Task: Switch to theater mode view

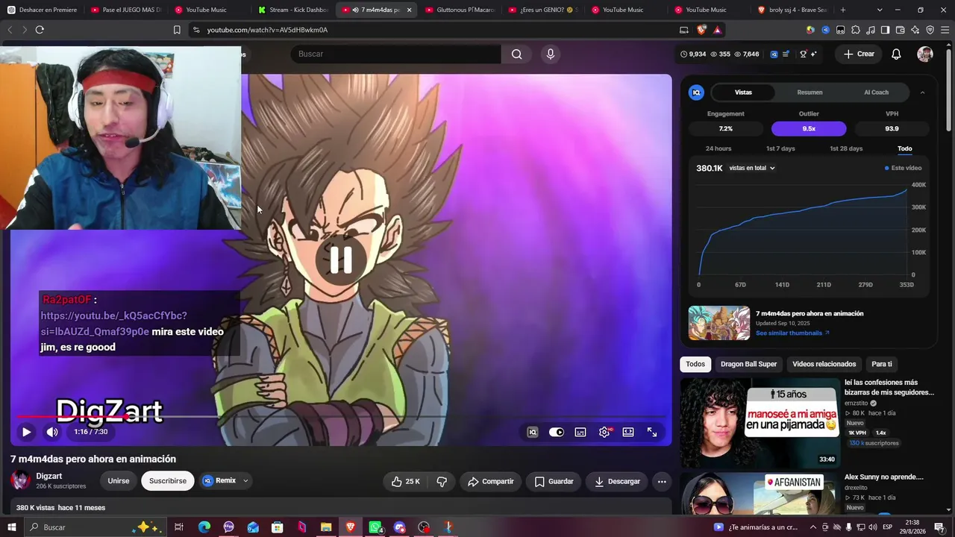Action: (x=628, y=432)
